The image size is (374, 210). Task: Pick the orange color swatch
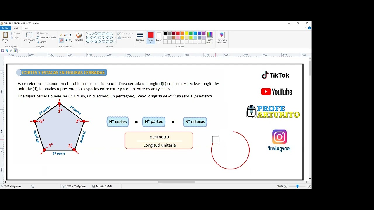point(182,33)
